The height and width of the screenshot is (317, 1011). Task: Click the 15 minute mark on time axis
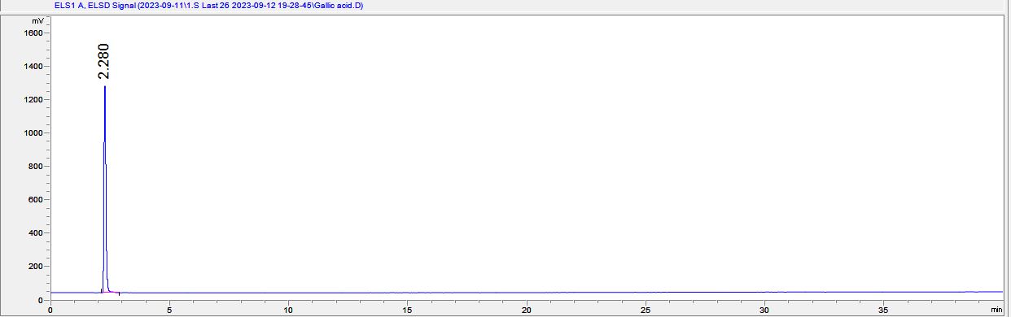407,310
